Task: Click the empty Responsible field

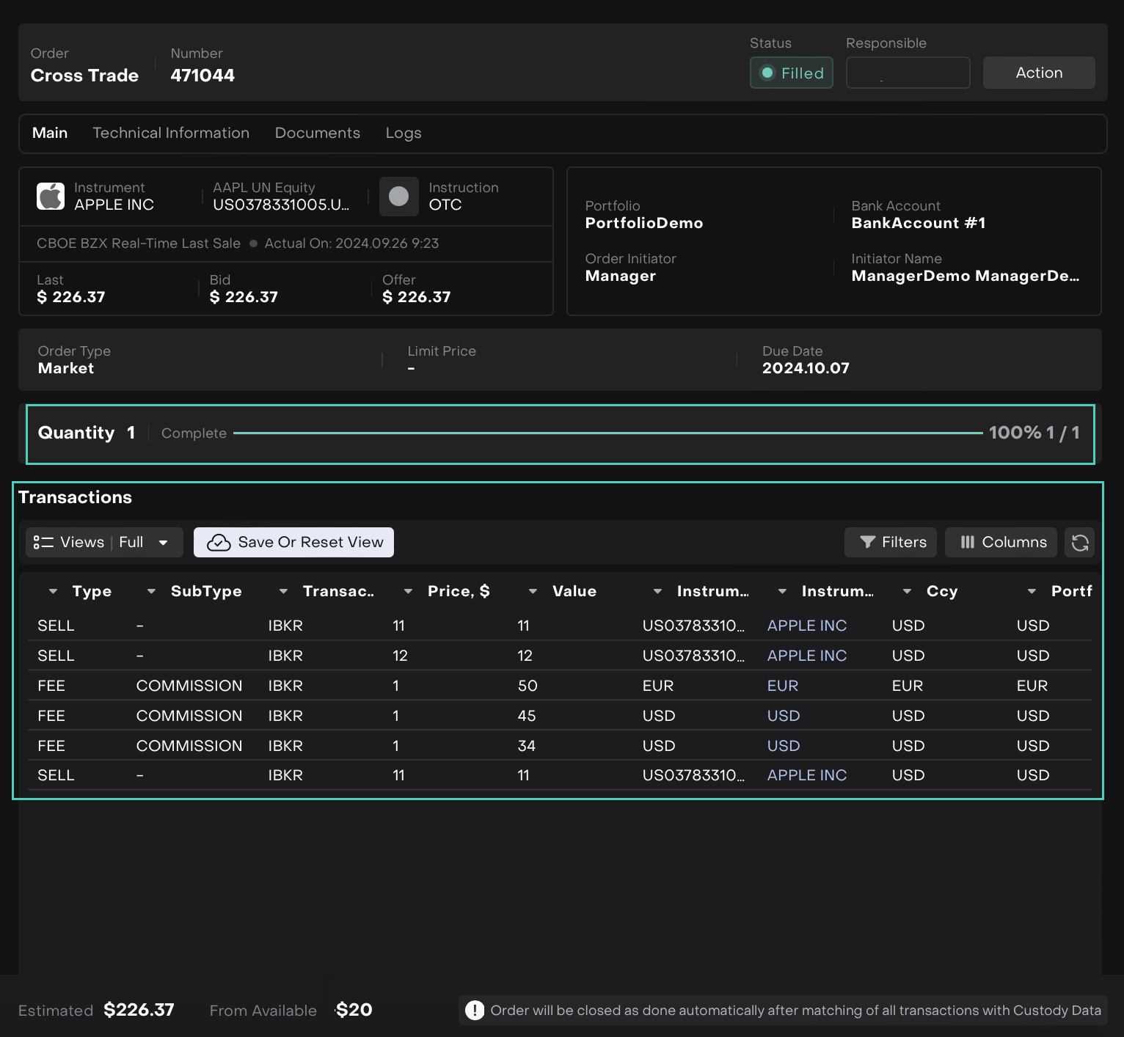Action: click(x=908, y=73)
